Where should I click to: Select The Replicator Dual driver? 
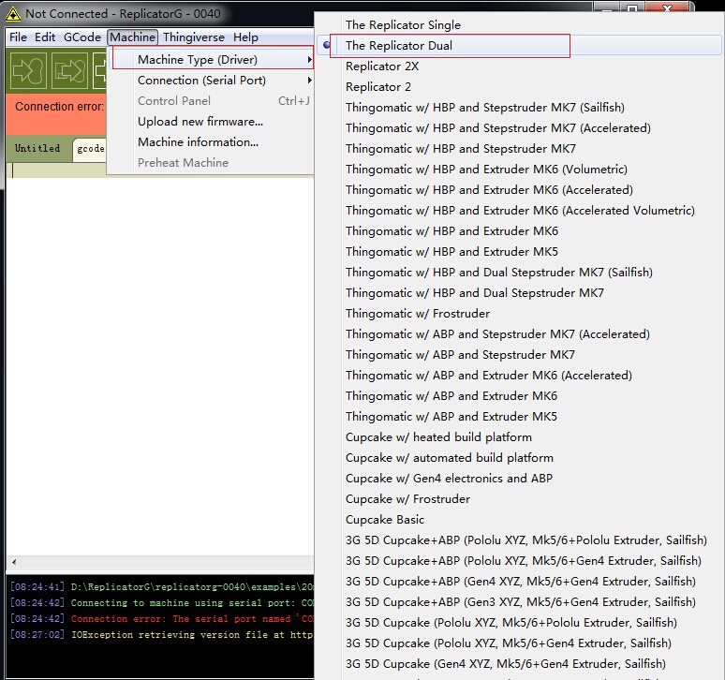pyautogui.click(x=519, y=45)
